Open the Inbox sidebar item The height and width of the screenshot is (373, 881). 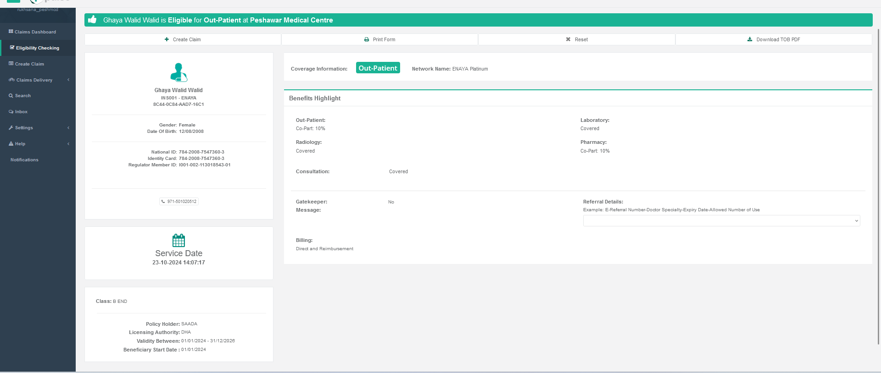21,112
